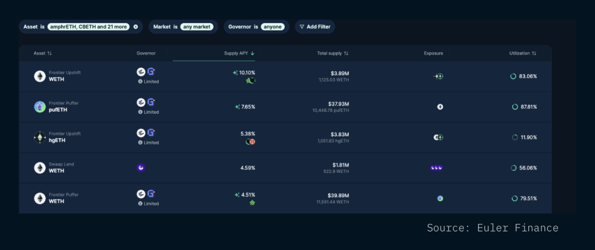
Task: Click utilization ring showing 87.81%
Action: 515,107
